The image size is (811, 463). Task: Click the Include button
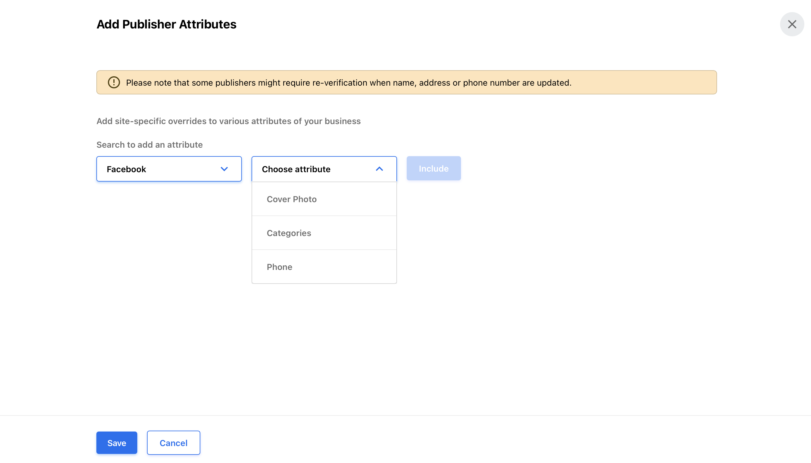coord(433,168)
